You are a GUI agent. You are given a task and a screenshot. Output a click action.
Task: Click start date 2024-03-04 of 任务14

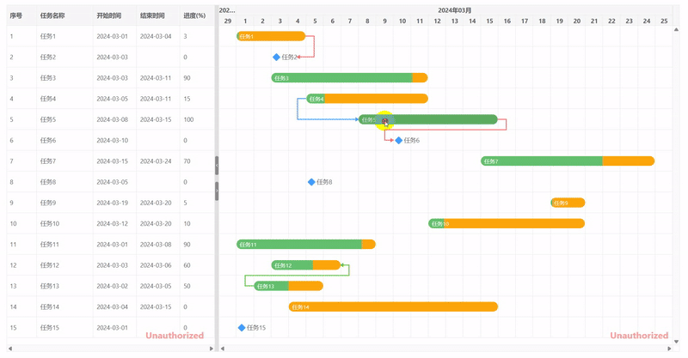113,306
